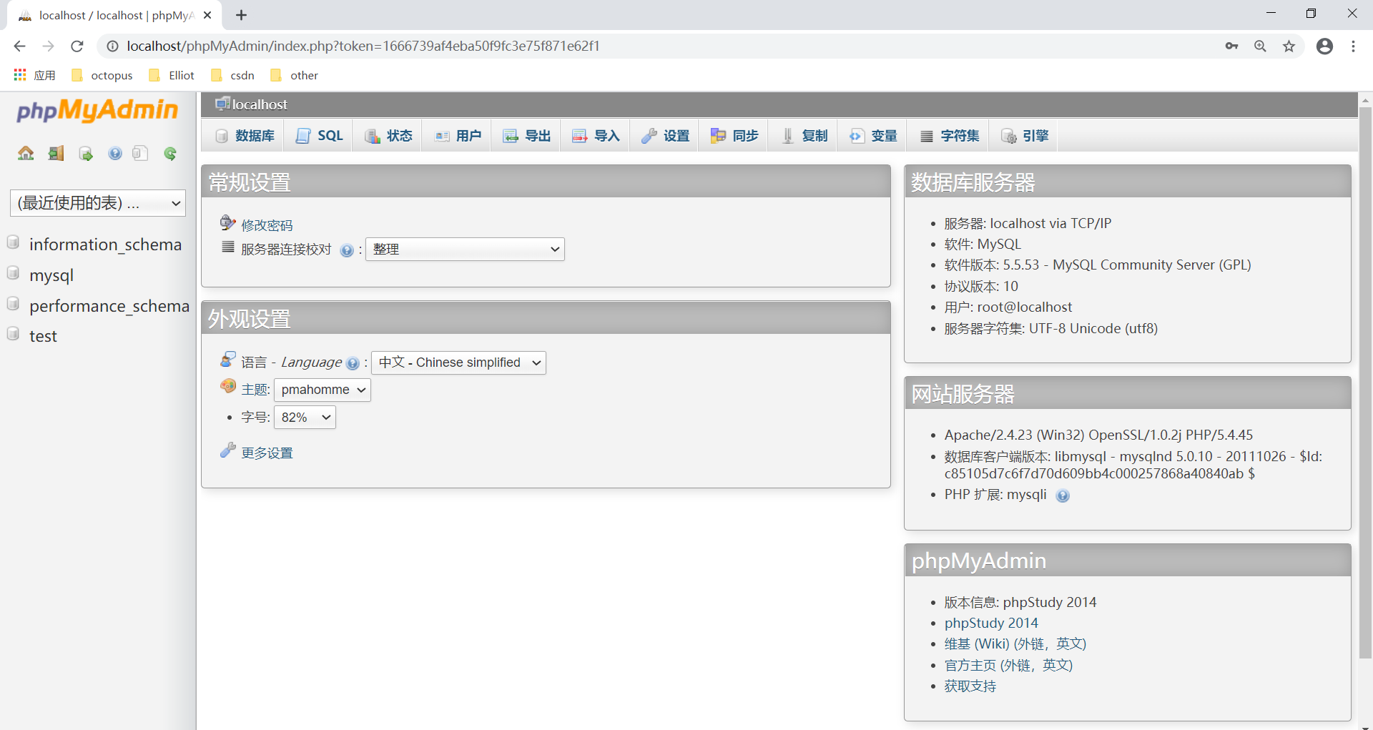Image resolution: width=1373 pixels, height=730 pixels.
Task: Open the 82% font size dropdown
Action: point(305,417)
